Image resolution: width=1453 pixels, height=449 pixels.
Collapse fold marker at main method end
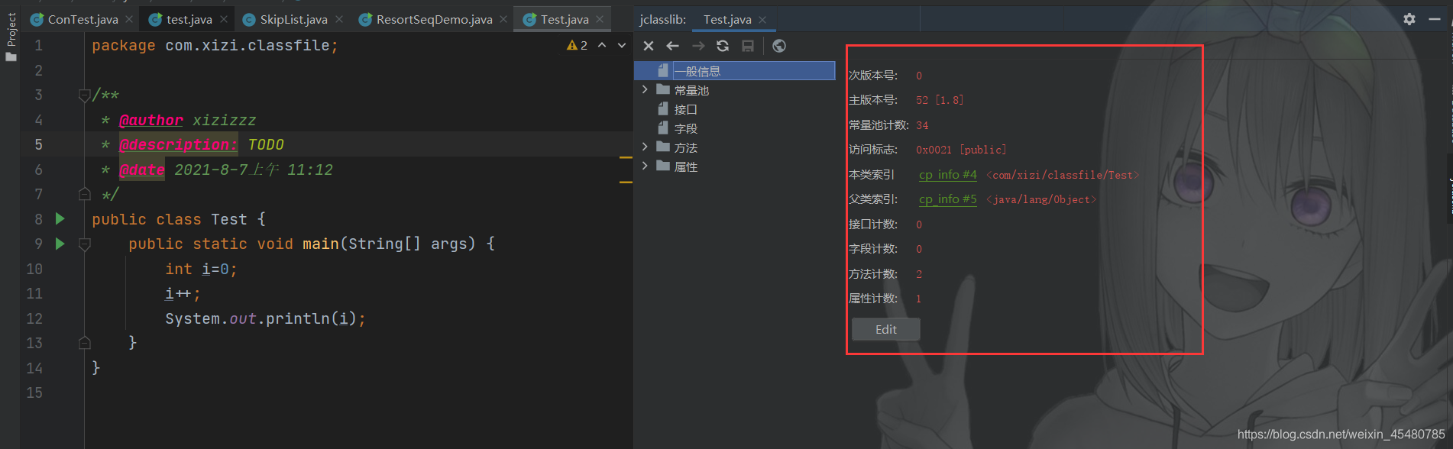click(x=85, y=343)
